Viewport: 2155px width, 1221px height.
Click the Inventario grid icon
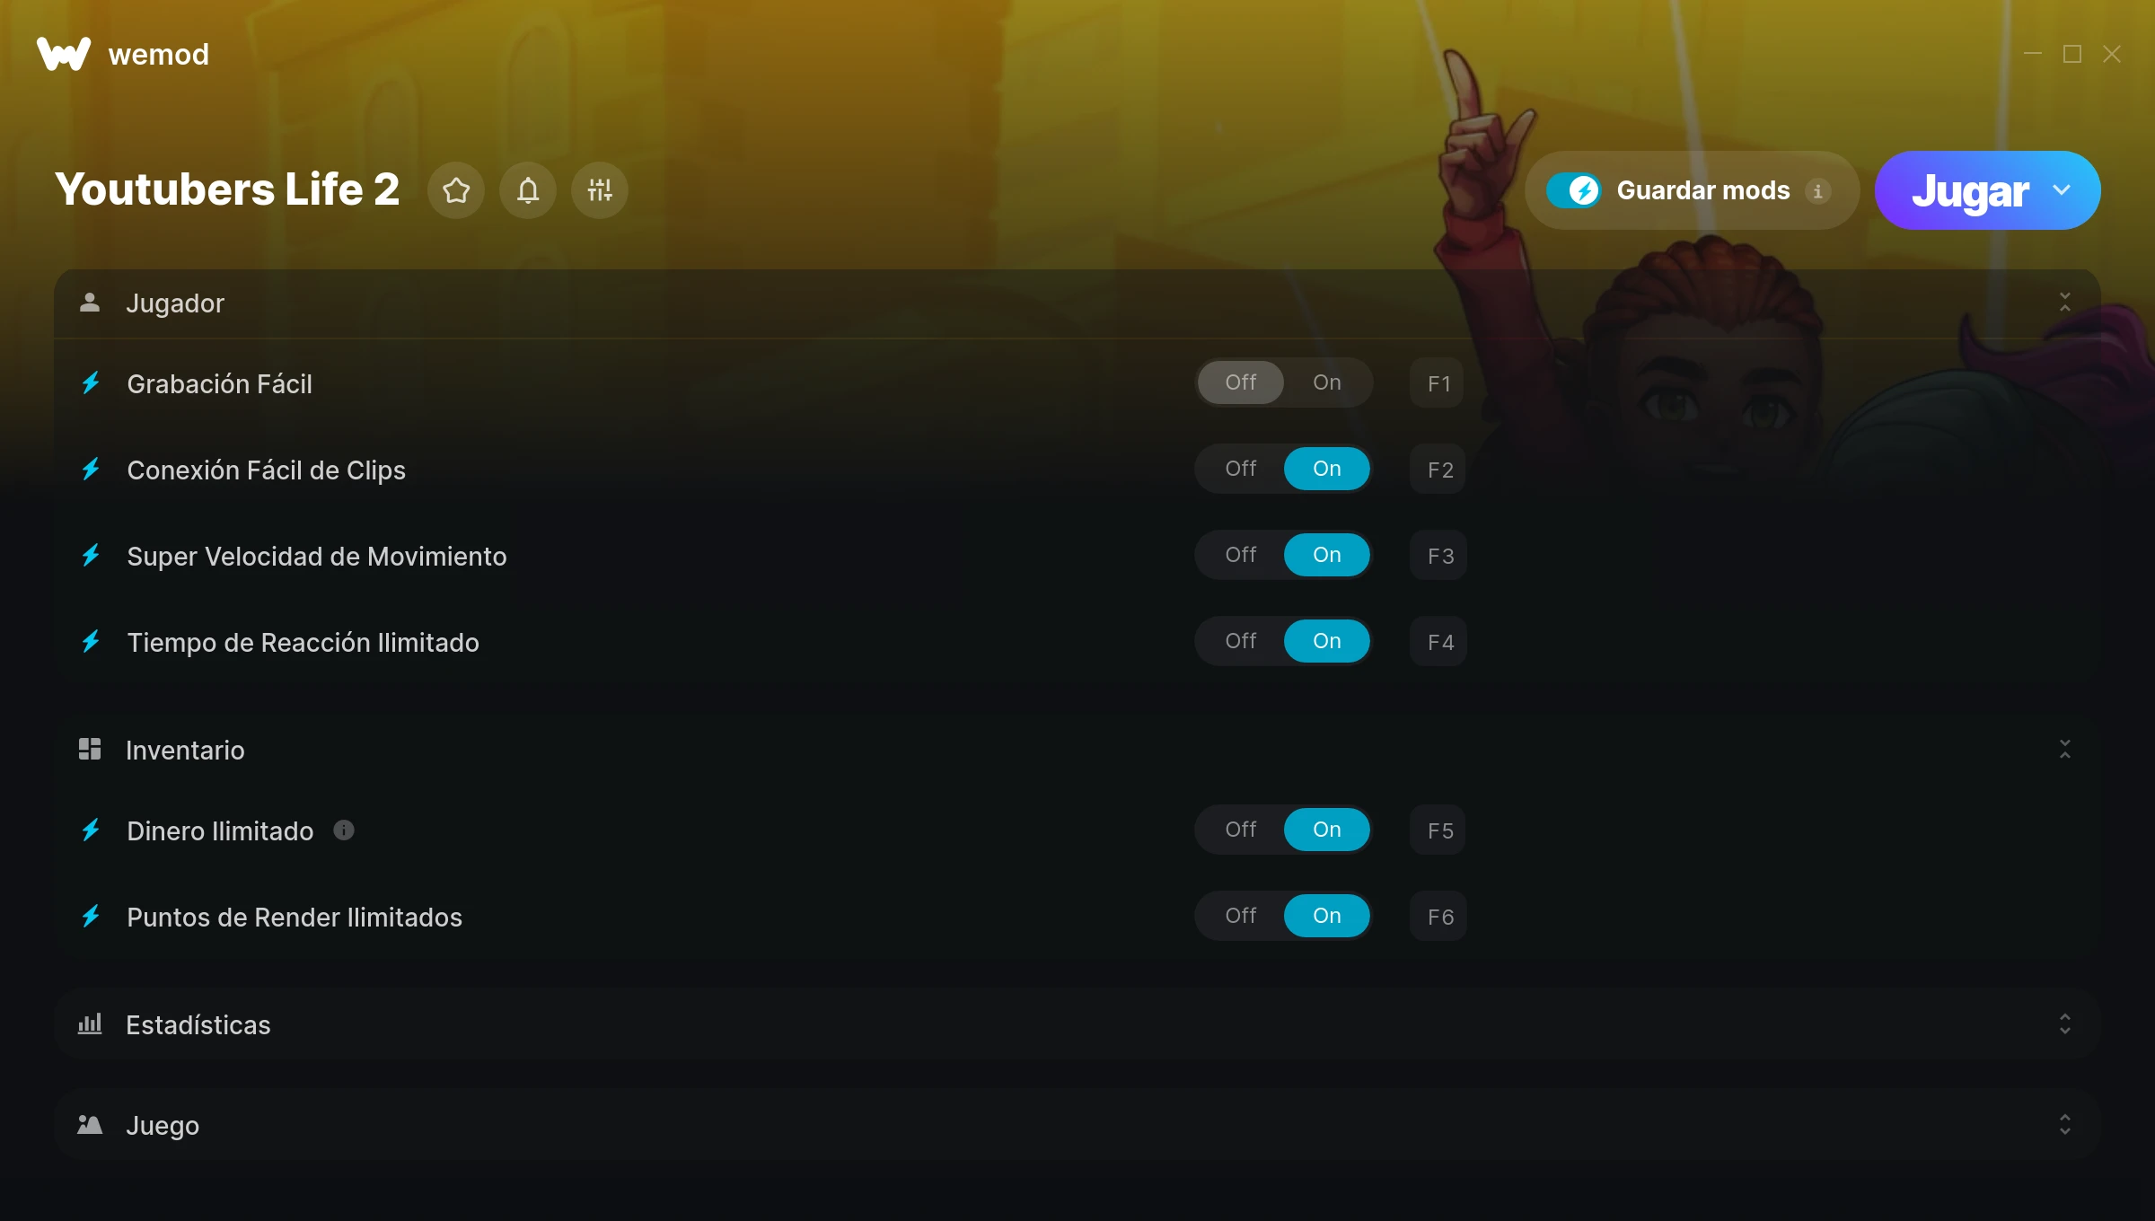pyautogui.click(x=90, y=750)
